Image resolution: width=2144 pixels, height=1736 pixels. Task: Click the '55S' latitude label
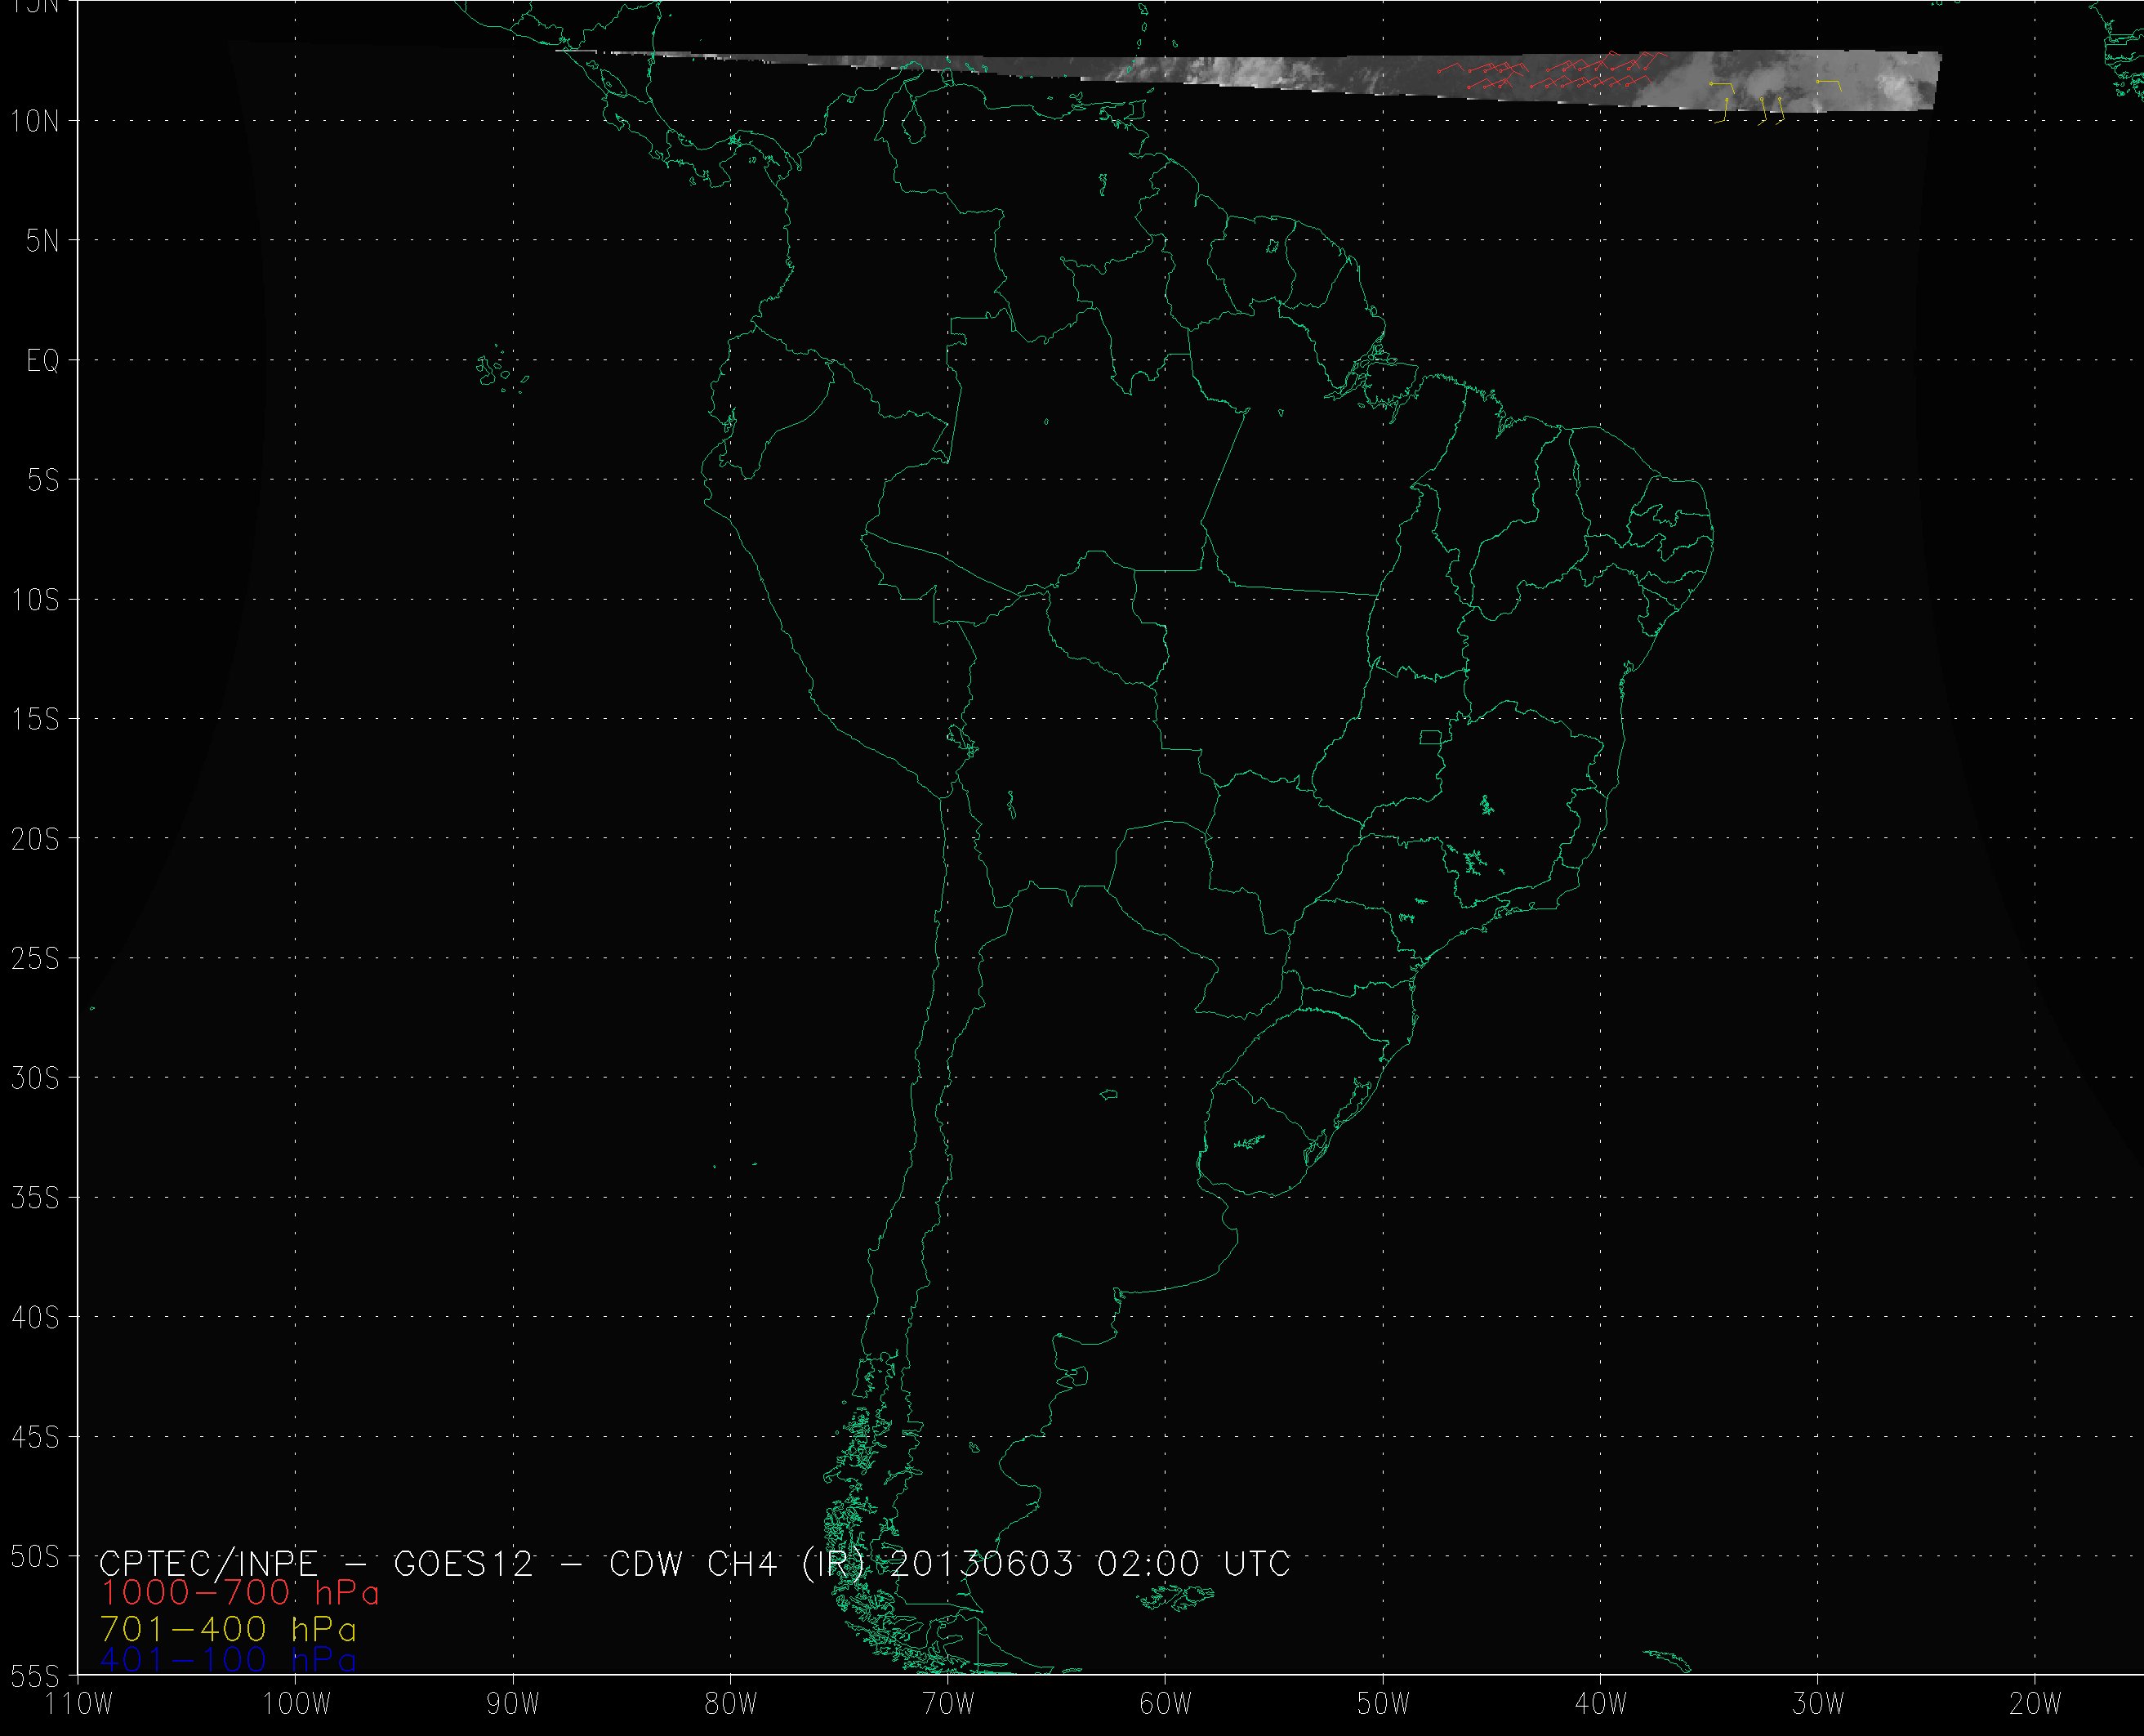pos(35,1676)
